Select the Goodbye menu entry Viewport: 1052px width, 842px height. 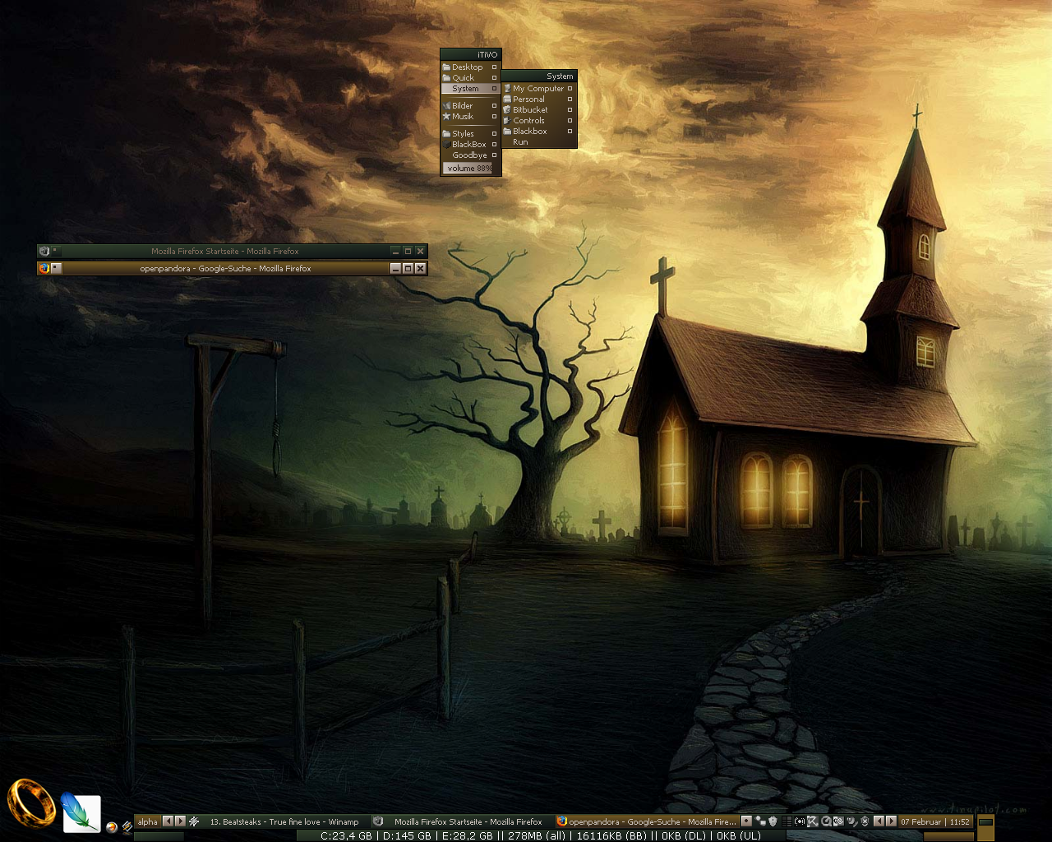pos(470,155)
